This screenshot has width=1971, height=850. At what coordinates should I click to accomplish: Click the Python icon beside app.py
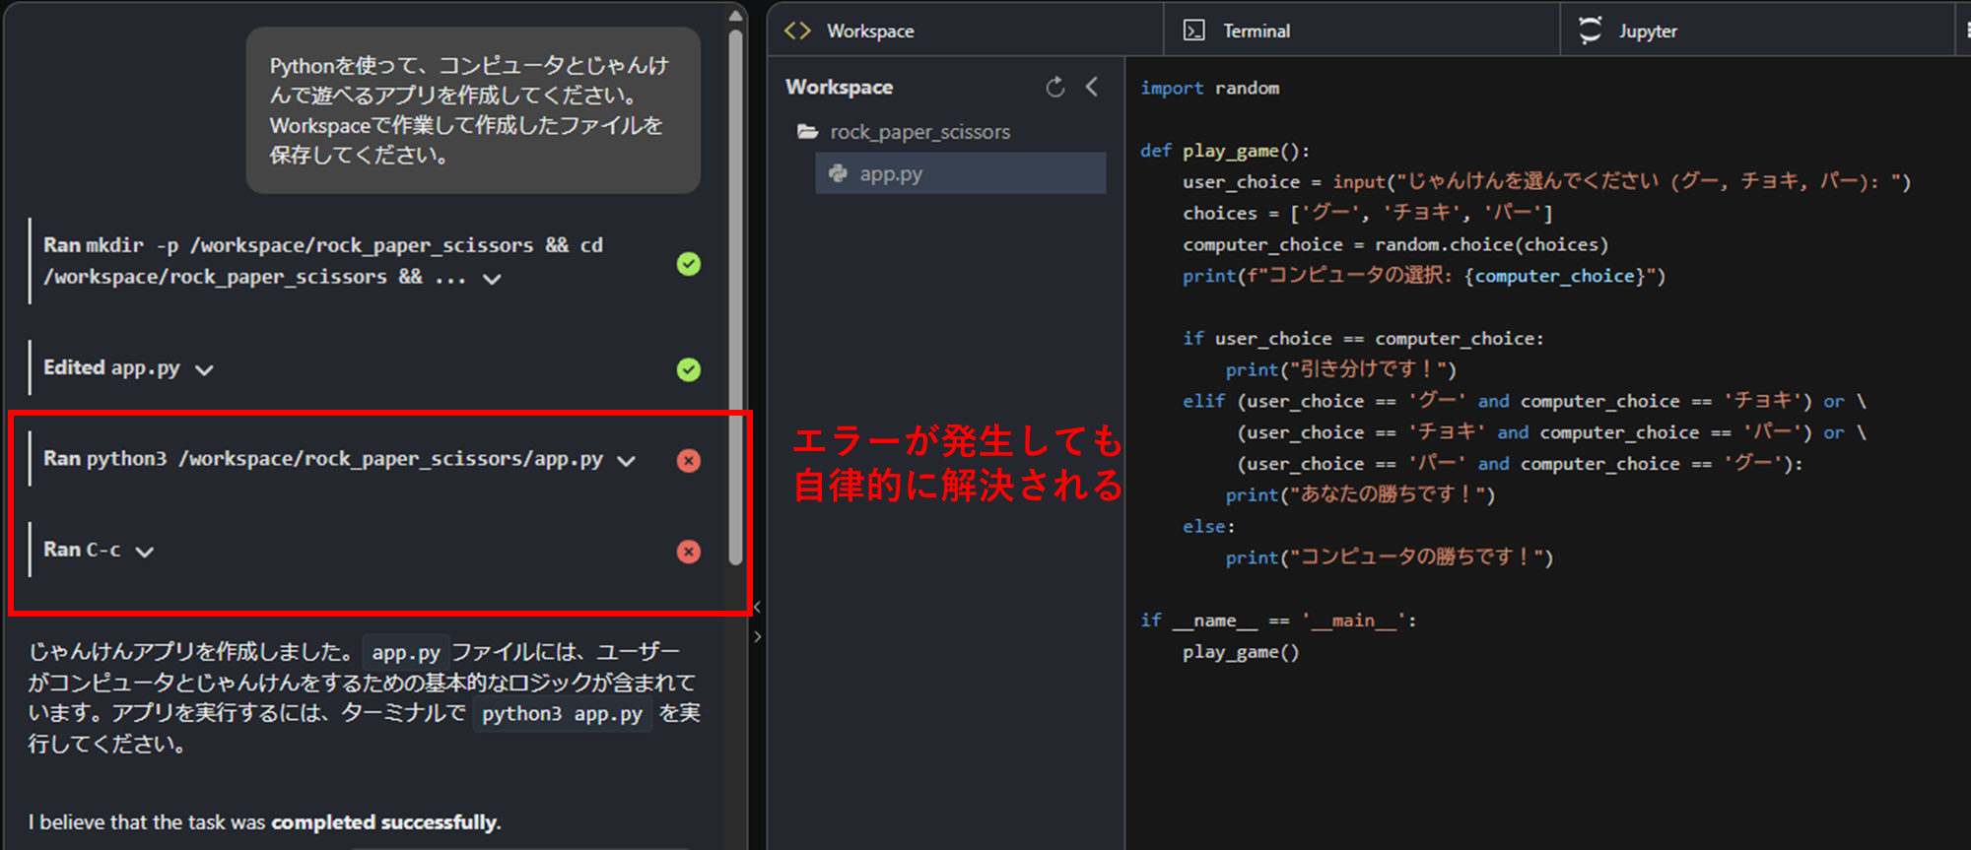pyautogui.click(x=839, y=173)
